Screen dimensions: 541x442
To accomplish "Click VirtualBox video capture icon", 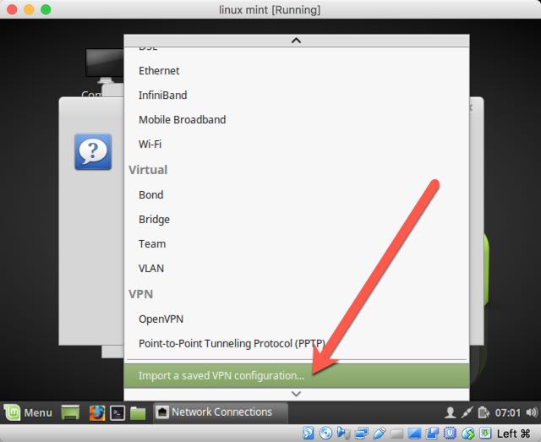I will tap(432, 433).
